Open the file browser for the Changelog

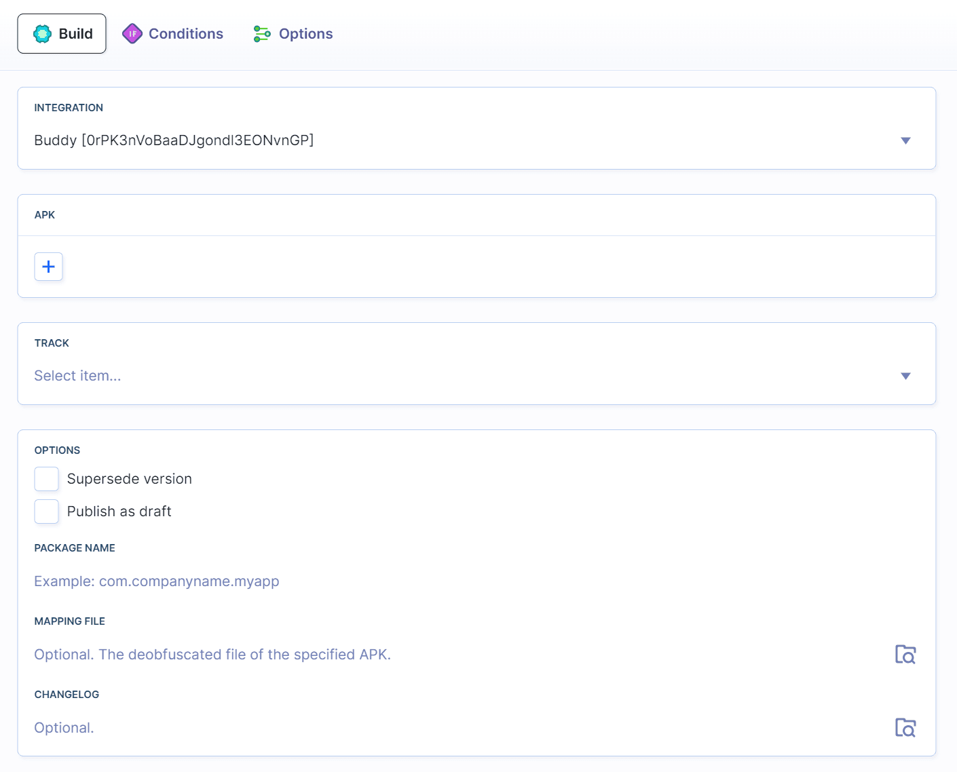905,727
